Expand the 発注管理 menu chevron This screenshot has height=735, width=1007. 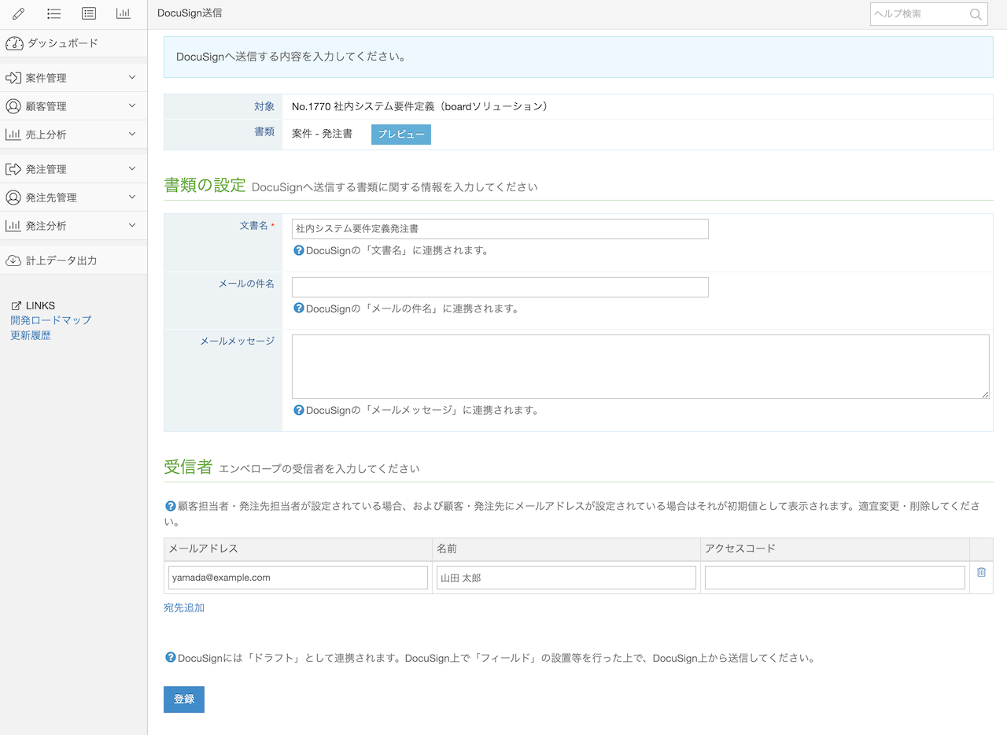pyautogui.click(x=132, y=168)
